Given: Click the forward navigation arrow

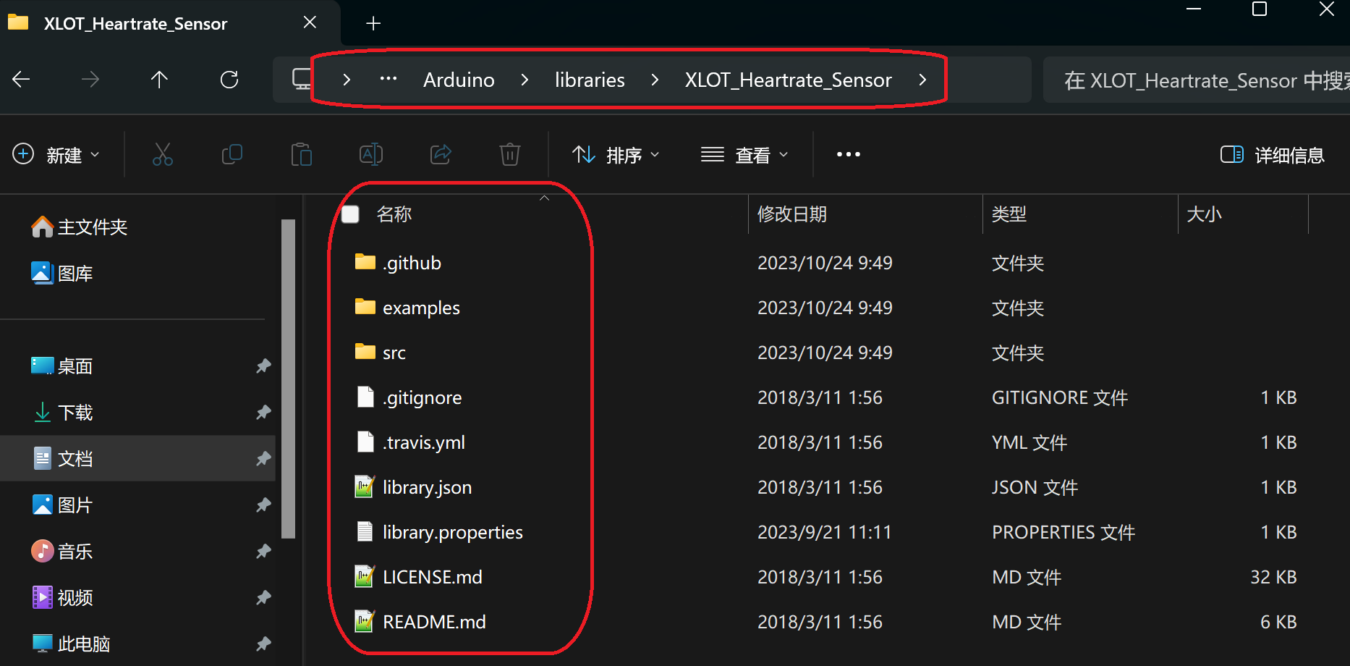Looking at the screenshot, I should click(x=90, y=80).
